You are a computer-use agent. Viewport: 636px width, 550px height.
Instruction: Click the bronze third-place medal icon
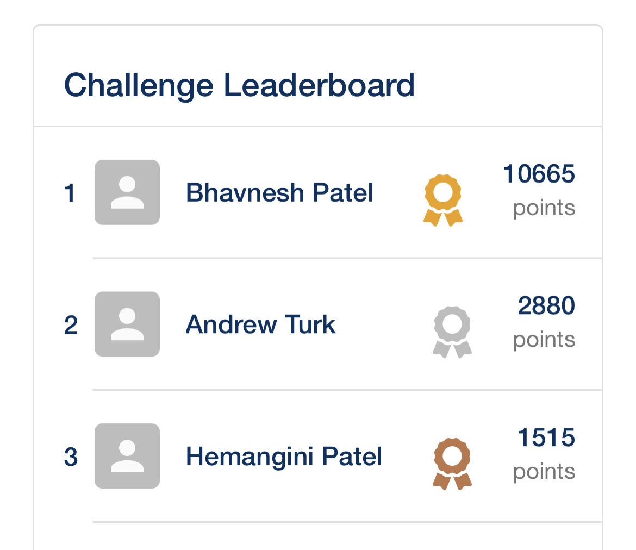tap(452, 464)
